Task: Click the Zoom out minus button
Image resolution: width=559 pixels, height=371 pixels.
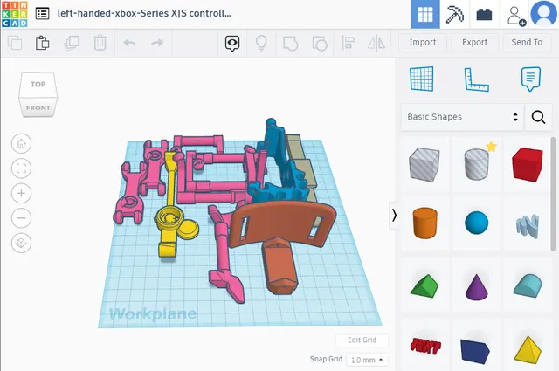Action: pos(21,217)
